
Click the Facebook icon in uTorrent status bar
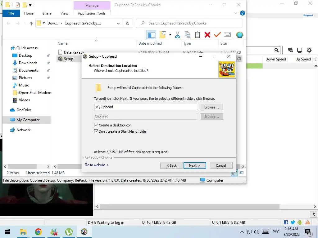(x=286, y=222)
